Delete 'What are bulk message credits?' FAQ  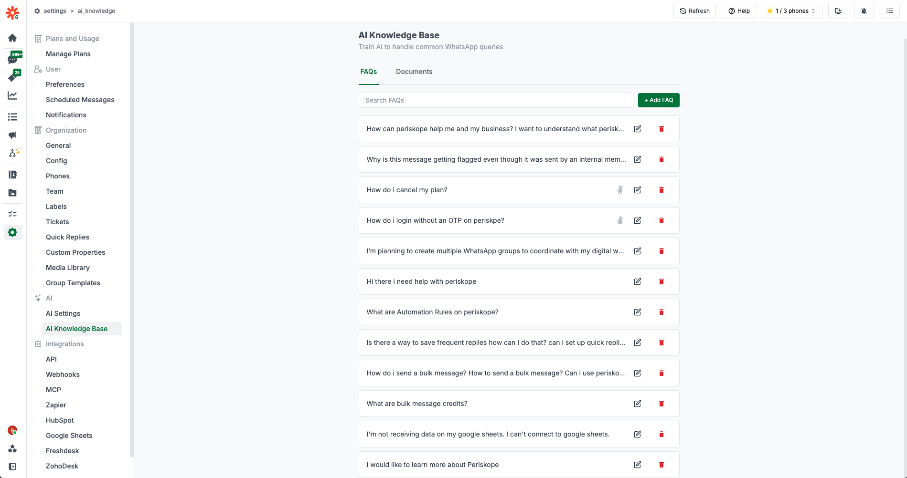[x=662, y=404]
